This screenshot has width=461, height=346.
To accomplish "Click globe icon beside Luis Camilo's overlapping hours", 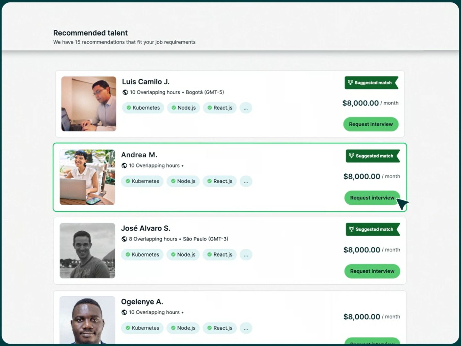I will pos(125,92).
